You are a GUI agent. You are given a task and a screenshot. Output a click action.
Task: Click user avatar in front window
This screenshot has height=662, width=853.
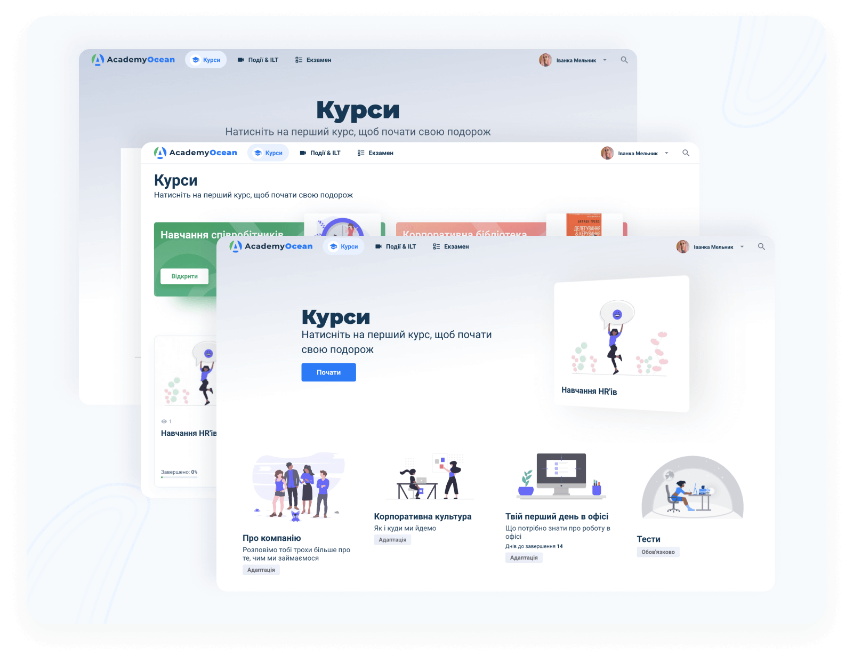(682, 246)
